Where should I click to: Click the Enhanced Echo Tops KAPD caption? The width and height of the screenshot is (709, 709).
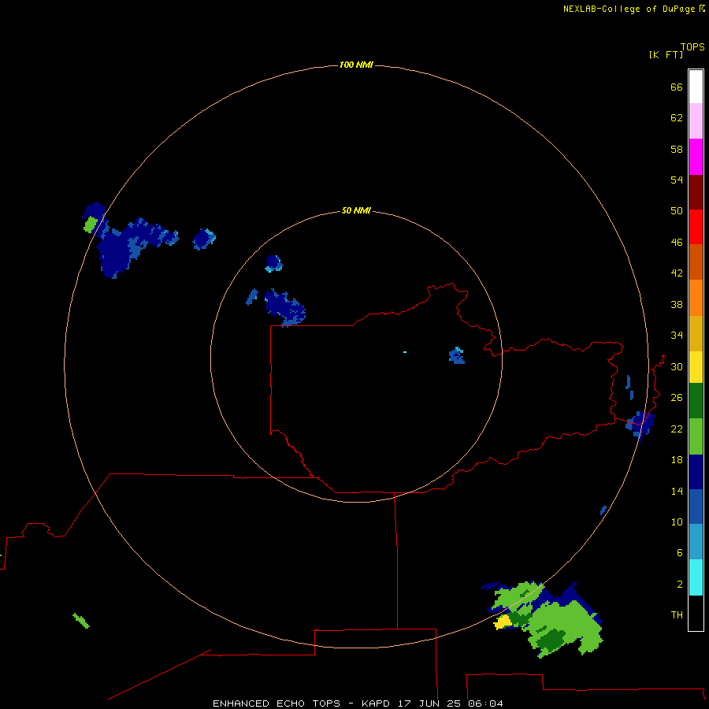358,703
